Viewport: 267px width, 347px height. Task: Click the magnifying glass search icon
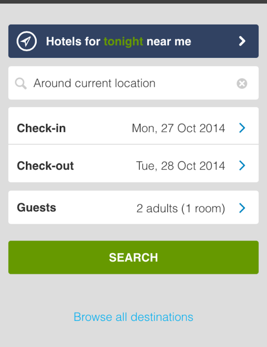point(20,83)
